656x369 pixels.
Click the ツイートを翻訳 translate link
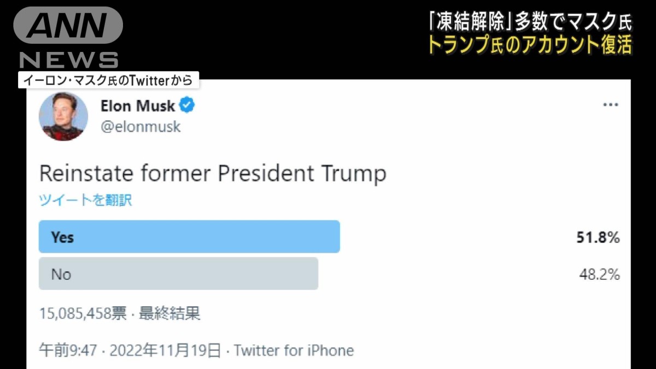(x=85, y=200)
